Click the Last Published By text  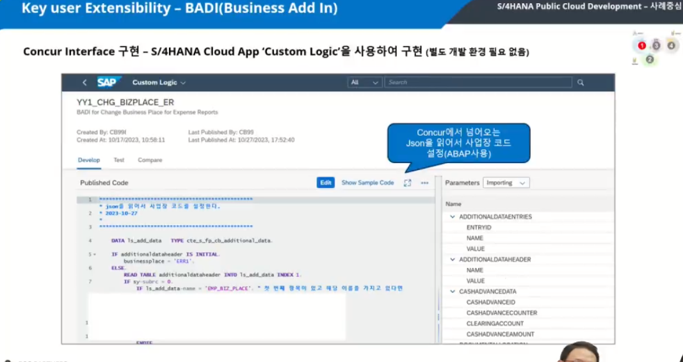click(x=221, y=132)
